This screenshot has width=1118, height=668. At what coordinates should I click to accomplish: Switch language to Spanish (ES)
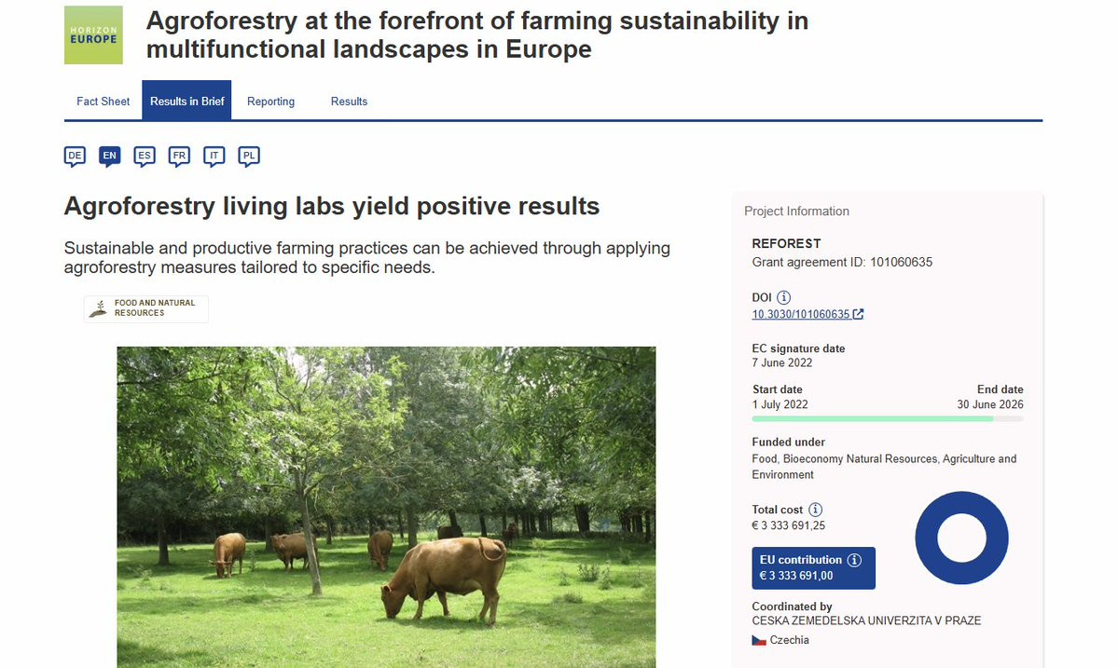(x=144, y=156)
